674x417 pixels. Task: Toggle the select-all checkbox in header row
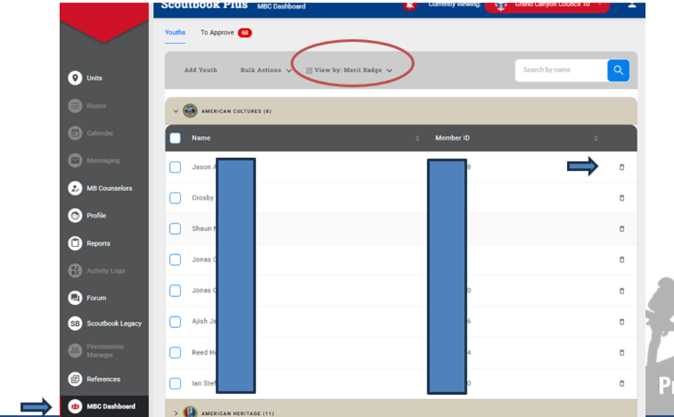coord(175,138)
